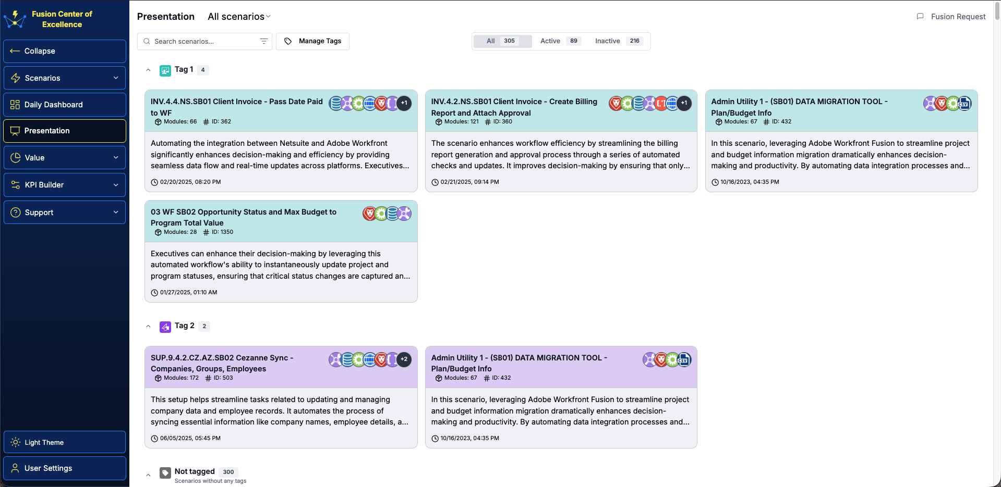The image size is (1001, 487).
Task: Collapse the sidebar
Action: [65, 51]
